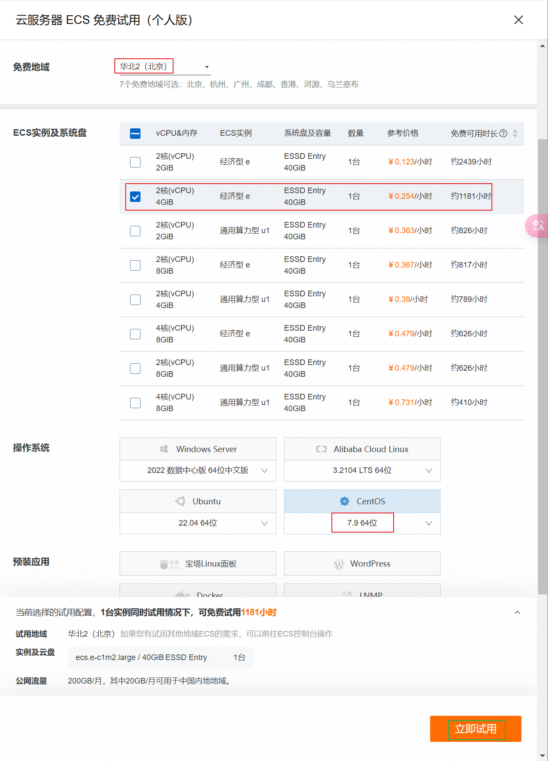Close the ECS free trial dialog
The image size is (548, 761).
tap(518, 20)
